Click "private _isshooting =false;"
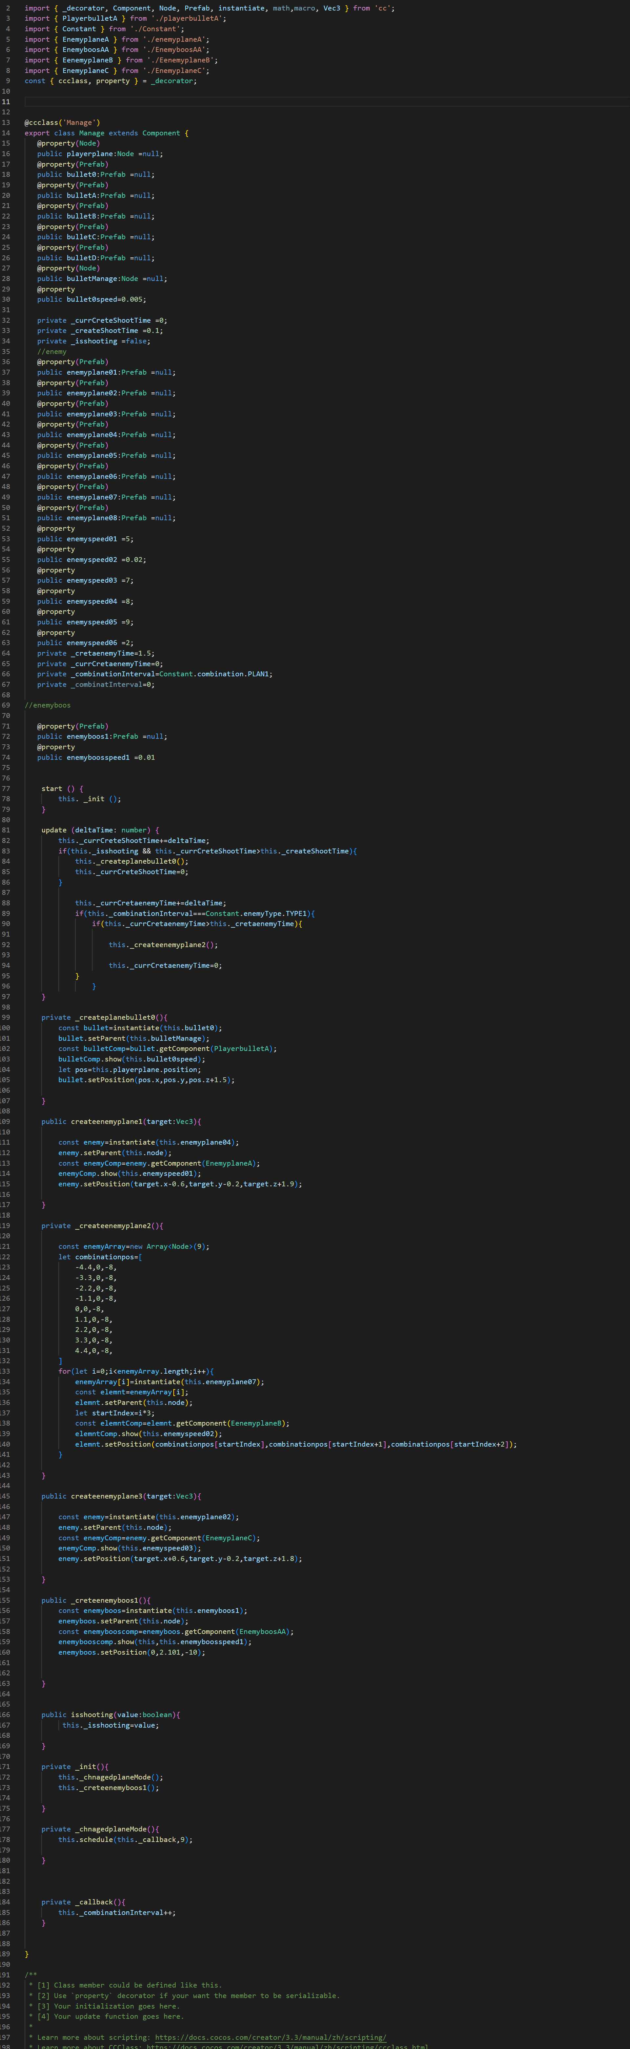The width and height of the screenshot is (630, 2049). (94, 341)
